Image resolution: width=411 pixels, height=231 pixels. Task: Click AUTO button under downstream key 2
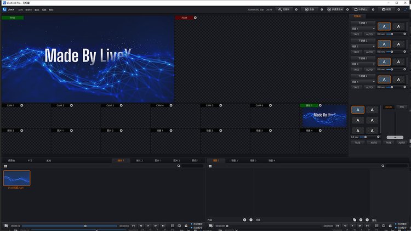coord(369,52)
